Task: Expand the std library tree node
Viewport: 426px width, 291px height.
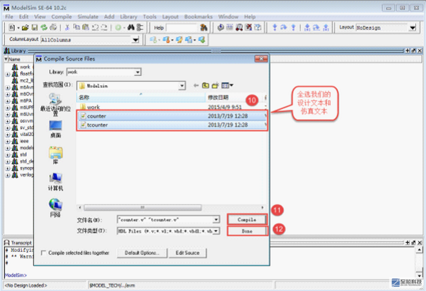Action: (8, 155)
